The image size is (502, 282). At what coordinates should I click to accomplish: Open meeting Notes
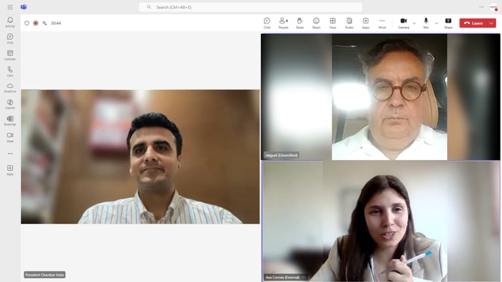pos(349,23)
